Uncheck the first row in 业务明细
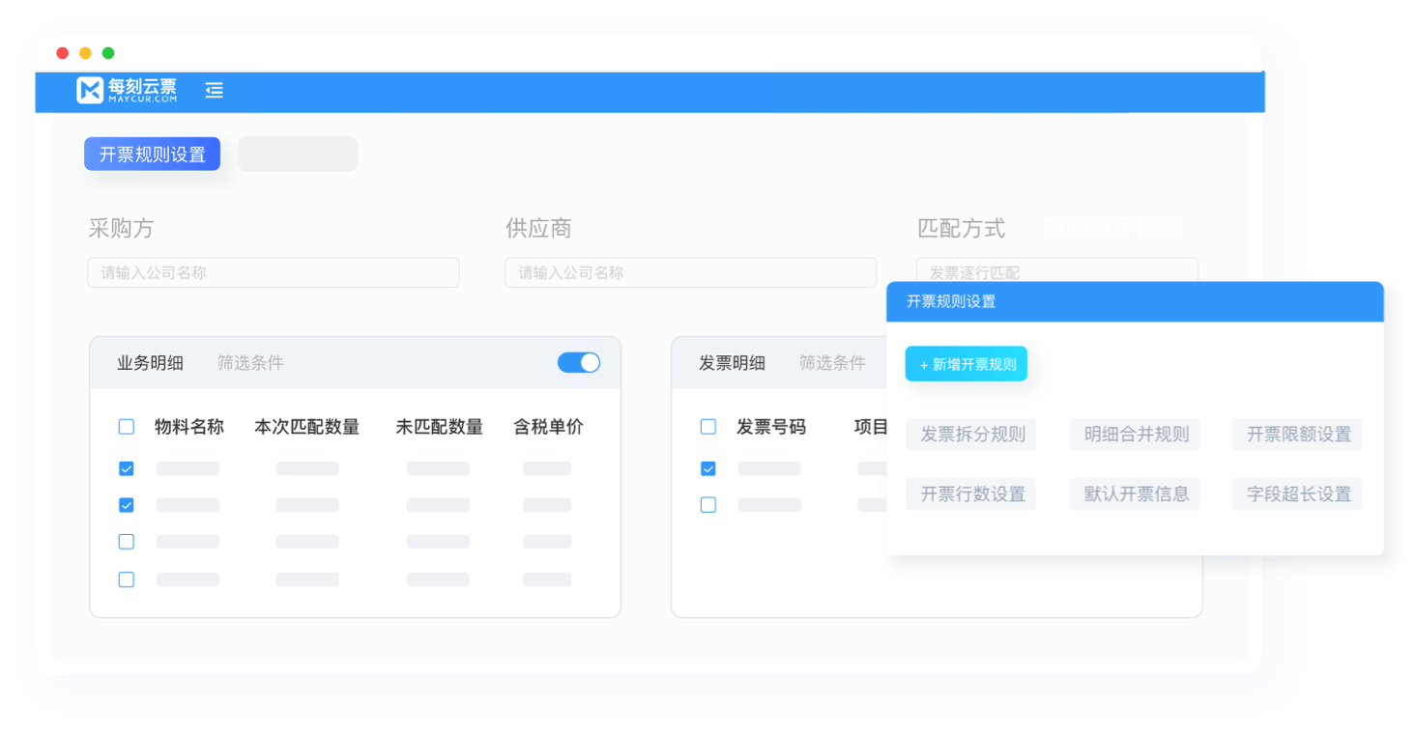 click(127, 468)
